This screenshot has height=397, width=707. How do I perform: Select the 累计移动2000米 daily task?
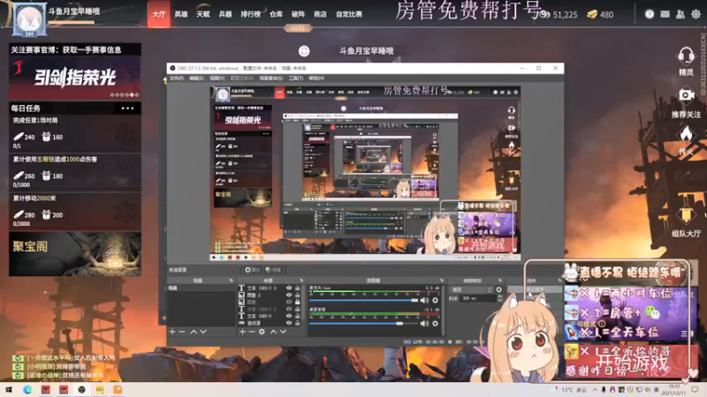click(x=75, y=211)
